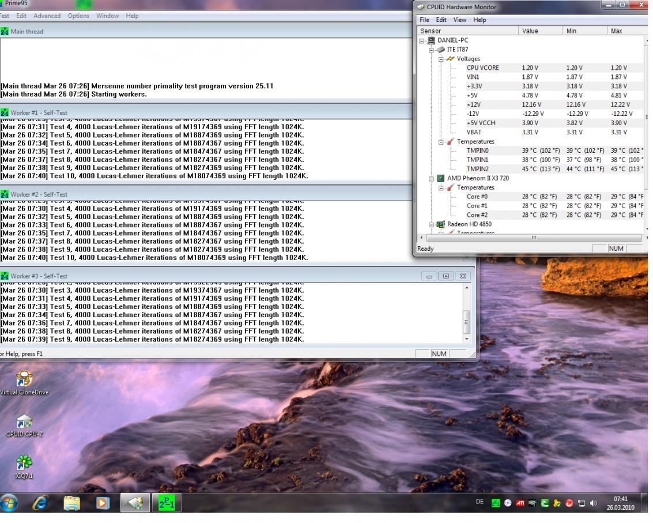Collapse AMD Phenom II X3 720 node
653x523 pixels.
click(x=432, y=179)
